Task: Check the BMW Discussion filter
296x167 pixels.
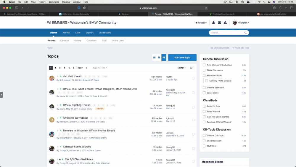Action: [204, 70]
